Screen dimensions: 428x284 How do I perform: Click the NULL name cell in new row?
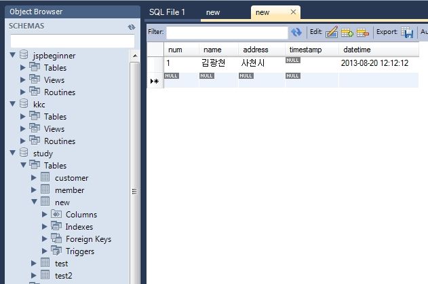[218, 80]
